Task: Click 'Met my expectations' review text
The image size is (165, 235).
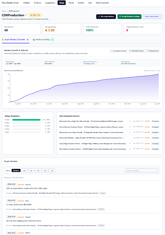Action: click(x=27, y=188)
